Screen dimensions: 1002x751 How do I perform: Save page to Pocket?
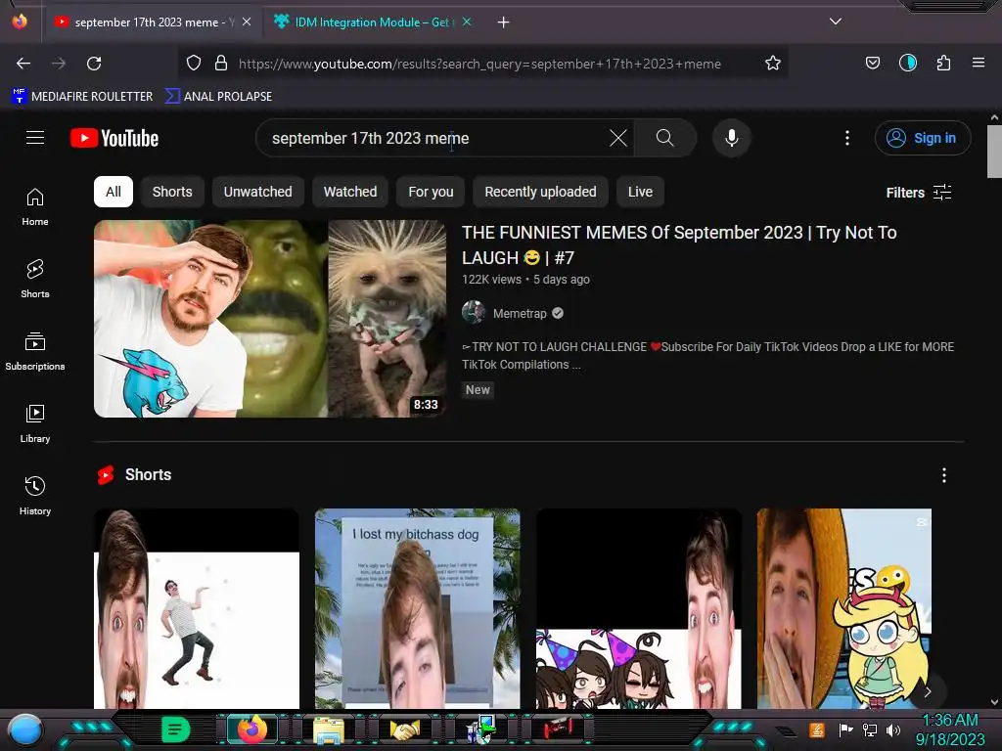coord(872,63)
